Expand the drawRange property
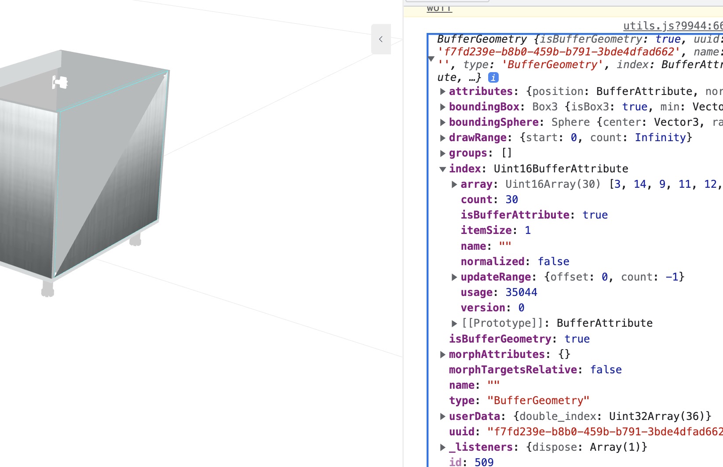This screenshot has width=723, height=467. point(442,138)
